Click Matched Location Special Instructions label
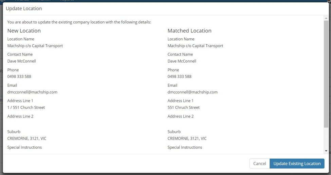Image resolution: width=331 pixels, height=175 pixels. pyautogui.click(x=185, y=147)
